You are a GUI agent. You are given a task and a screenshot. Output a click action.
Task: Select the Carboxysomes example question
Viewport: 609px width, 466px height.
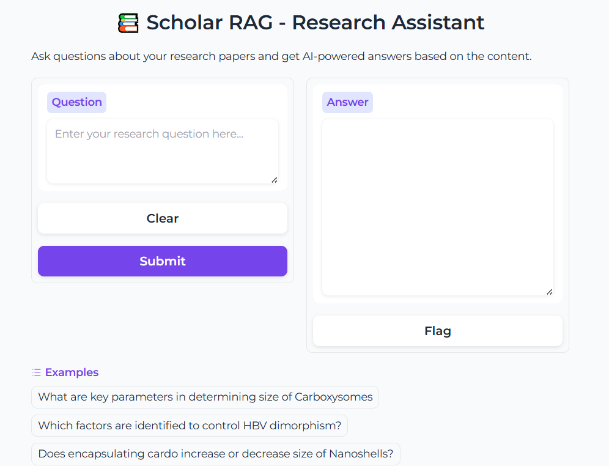click(205, 397)
